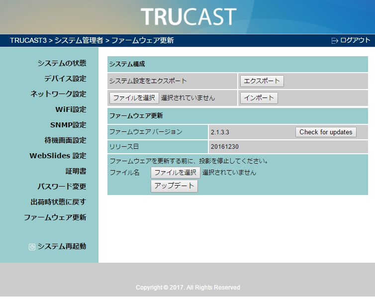Click the firmware warning message text
This screenshot has width=375, height=300.
pyautogui.click(x=189, y=161)
